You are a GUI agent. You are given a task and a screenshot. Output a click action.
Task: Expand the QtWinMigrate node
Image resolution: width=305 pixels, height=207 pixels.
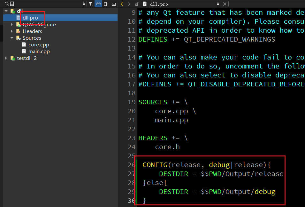tap(12, 25)
